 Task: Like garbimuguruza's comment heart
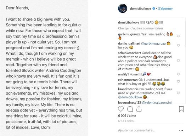coord(179,36)
